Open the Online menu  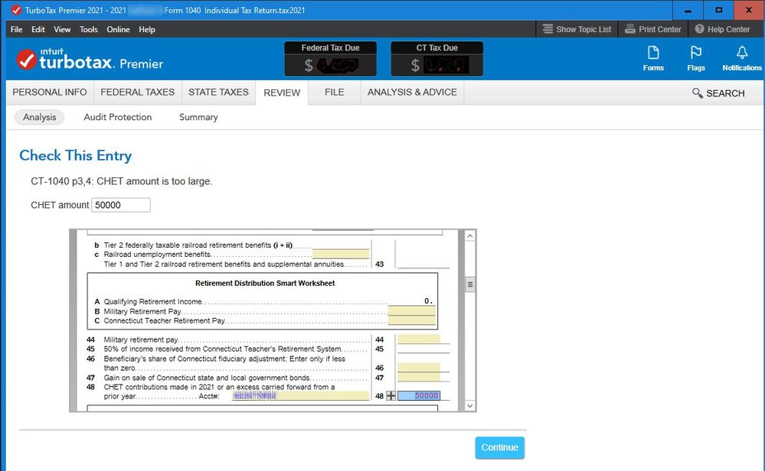point(118,29)
